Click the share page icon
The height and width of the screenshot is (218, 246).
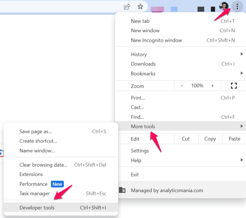click(127, 6)
